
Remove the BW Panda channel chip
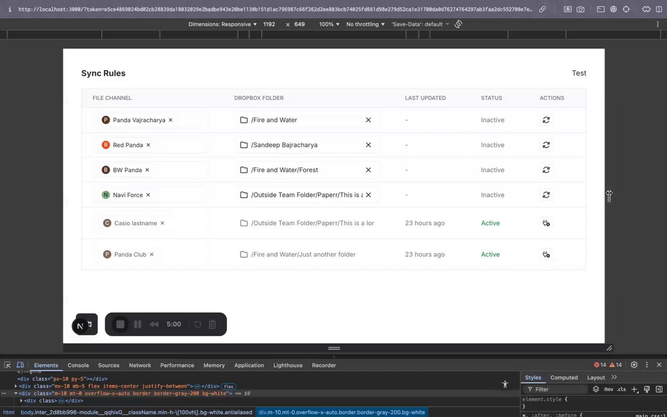click(x=147, y=170)
